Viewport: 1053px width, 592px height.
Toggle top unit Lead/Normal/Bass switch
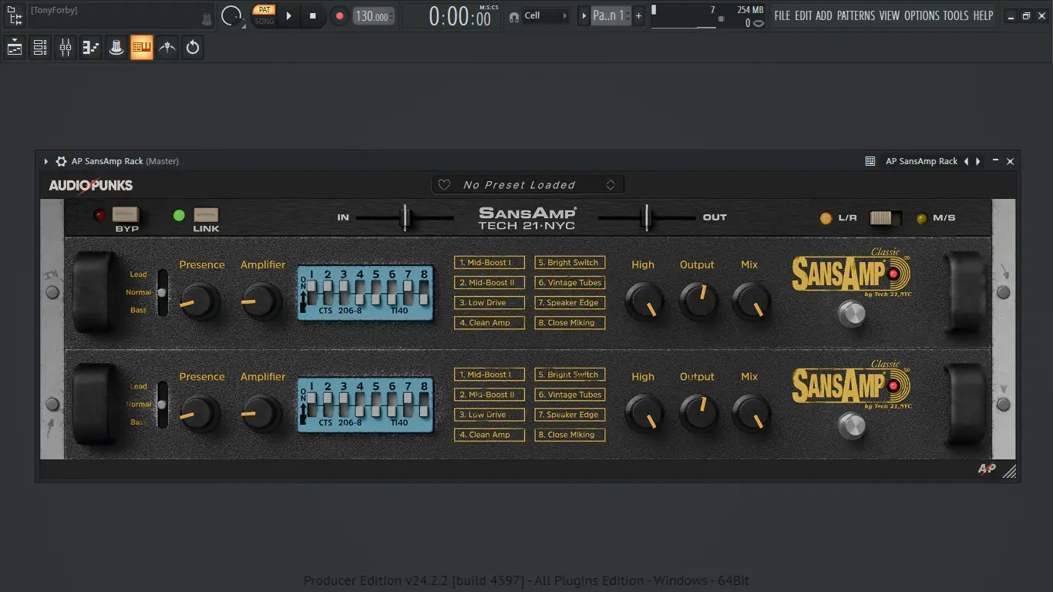[162, 292]
